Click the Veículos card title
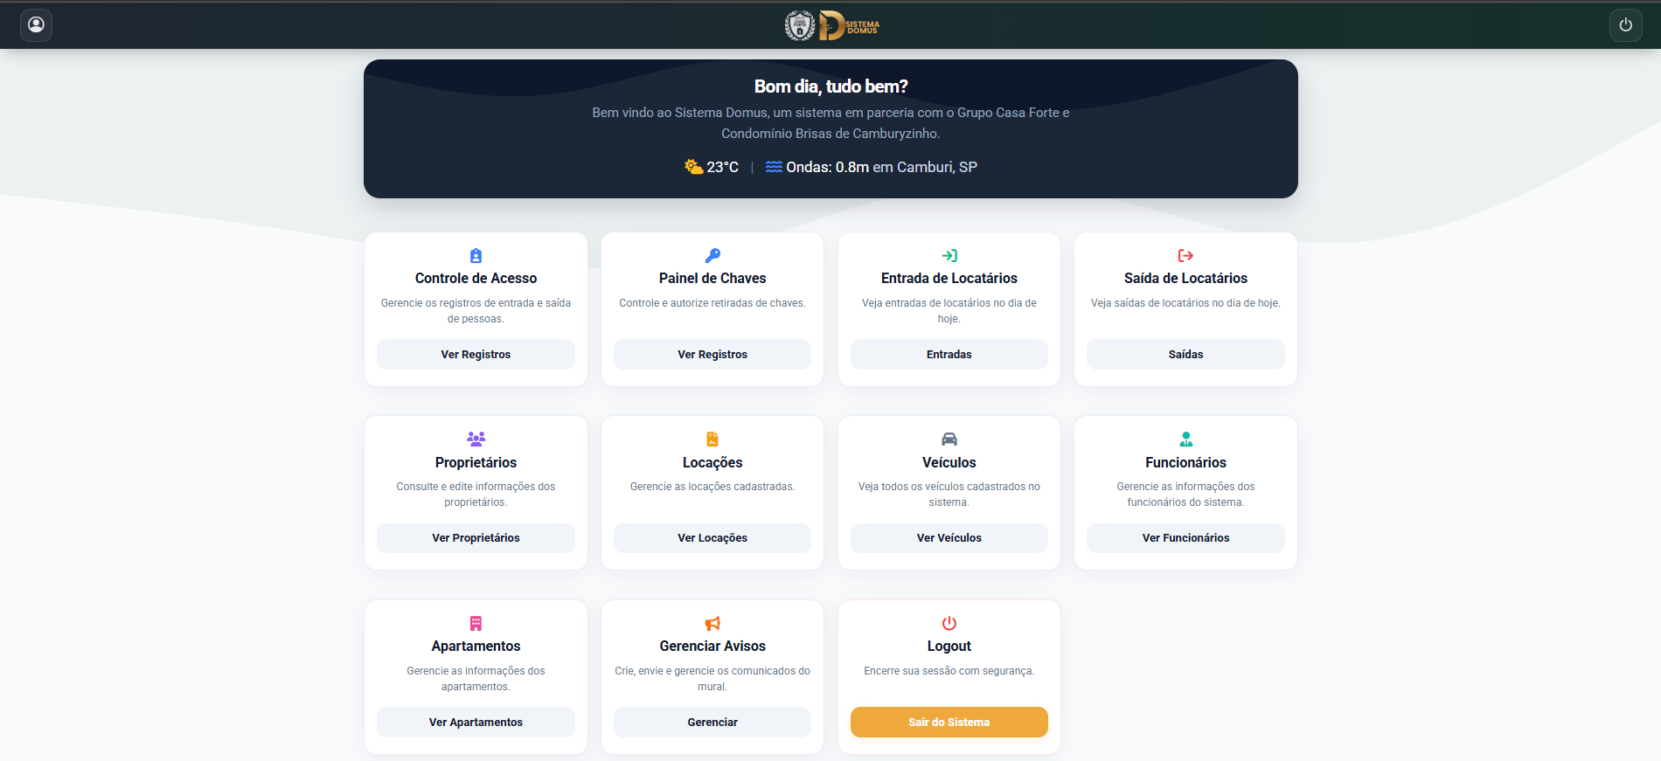 [x=949, y=463]
